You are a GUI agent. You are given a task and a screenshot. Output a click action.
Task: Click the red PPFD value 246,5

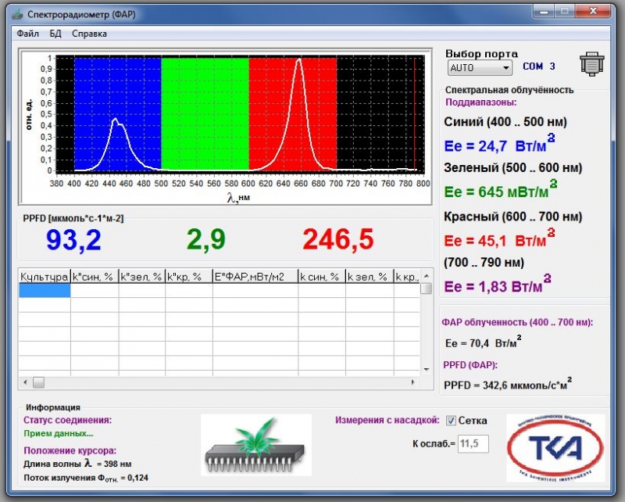(x=338, y=240)
